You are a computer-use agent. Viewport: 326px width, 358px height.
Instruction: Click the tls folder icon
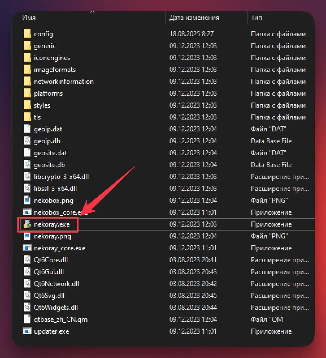click(x=27, y=117)
